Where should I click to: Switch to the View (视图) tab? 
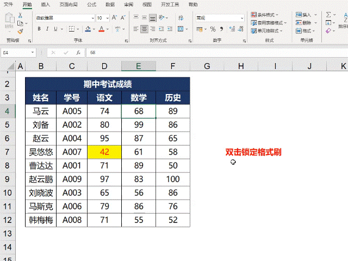[147, 4]
